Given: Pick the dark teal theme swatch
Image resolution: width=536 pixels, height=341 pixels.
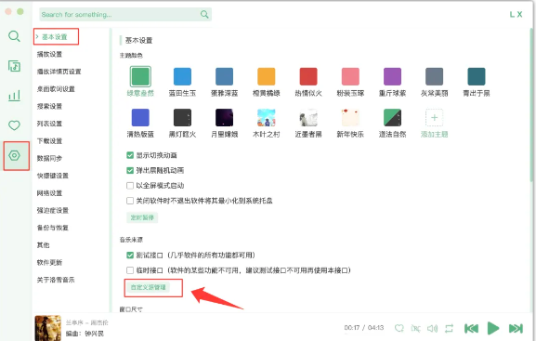Looking at the screenshot, I should 477,76.
